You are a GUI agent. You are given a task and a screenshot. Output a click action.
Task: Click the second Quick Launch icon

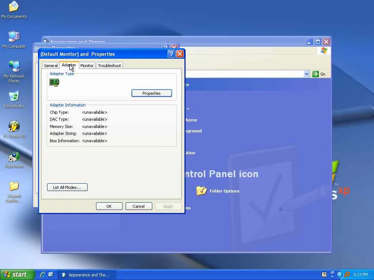[x=51, y=275]
